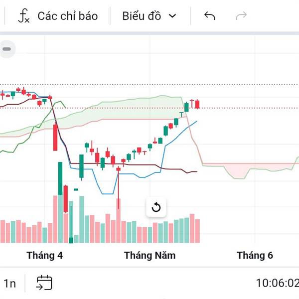Select the green Ichimoku cloud area
This screenshot has width=299, height=299.
click(x=125, y=111)
